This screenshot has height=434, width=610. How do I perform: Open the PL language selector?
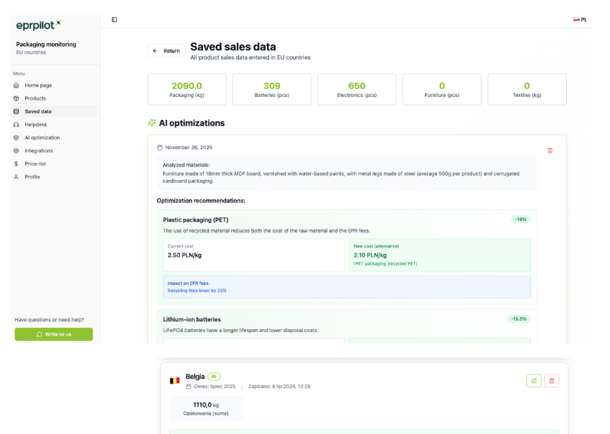pyautogui.click(x=580, y=19)
